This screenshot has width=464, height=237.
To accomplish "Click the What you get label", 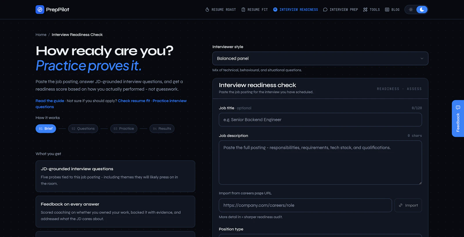I will 48,154.
